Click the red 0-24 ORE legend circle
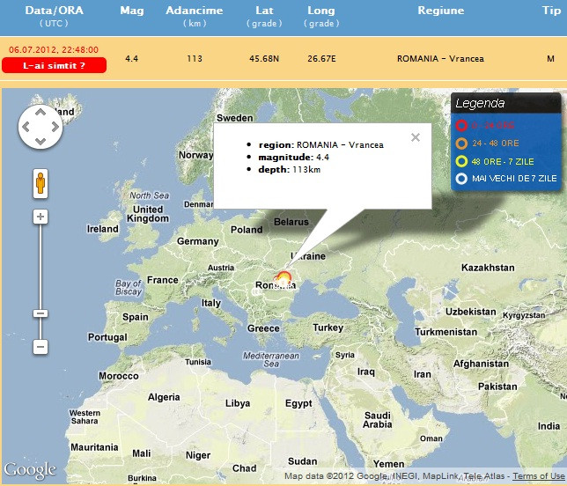This screenshot has height=486, width=567. 461,125
